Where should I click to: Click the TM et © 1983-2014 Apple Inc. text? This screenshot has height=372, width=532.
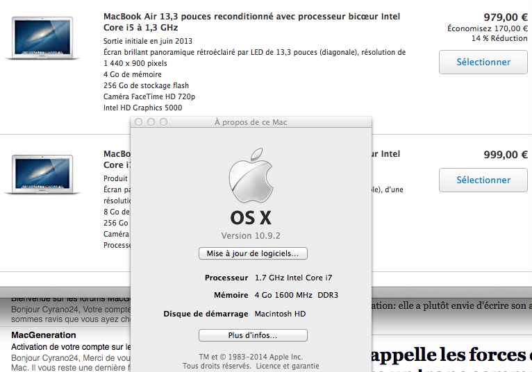[251, 357]
